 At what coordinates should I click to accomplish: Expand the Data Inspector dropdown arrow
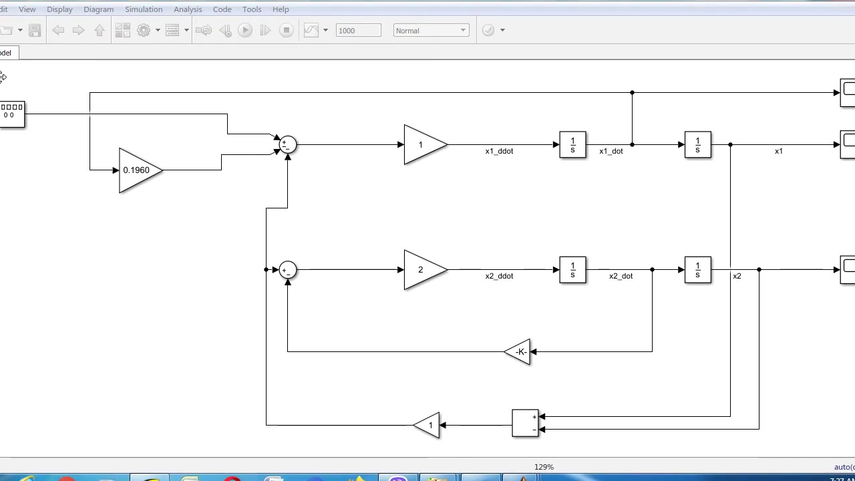coord(325,30)
